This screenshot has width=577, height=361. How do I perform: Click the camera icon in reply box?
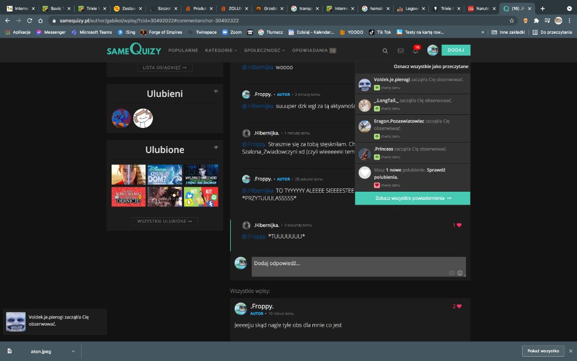point(451,273)
